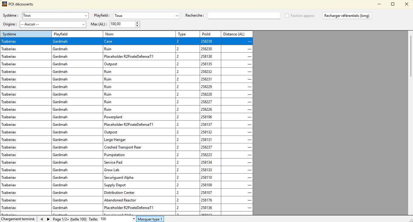
Task: Open the Taille page size dropdown
Action: [x=133, y=219]
